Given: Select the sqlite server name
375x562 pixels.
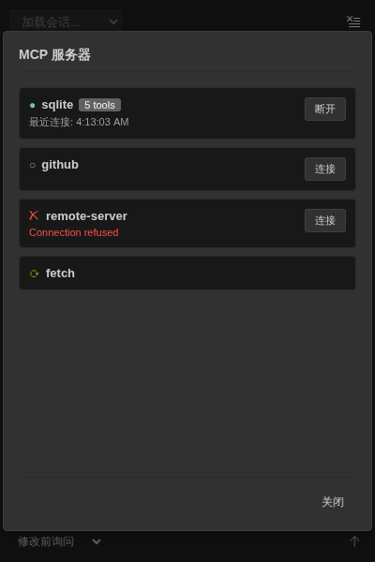Looking at the screenshot, I should tap(57, 105).
